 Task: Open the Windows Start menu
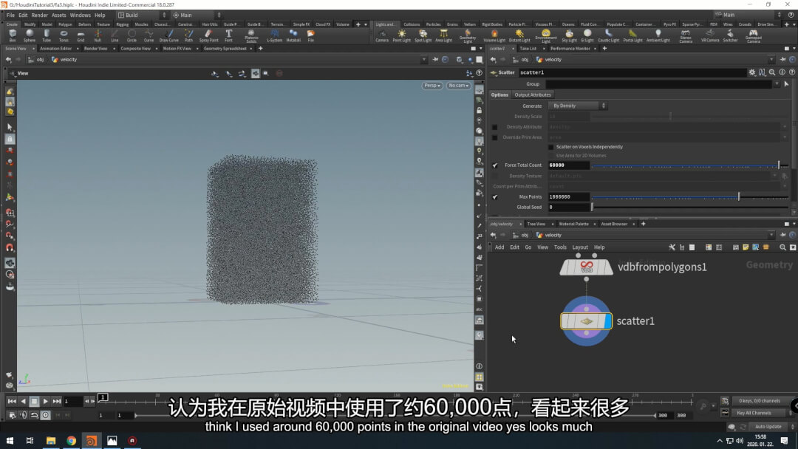pos(10,440)
